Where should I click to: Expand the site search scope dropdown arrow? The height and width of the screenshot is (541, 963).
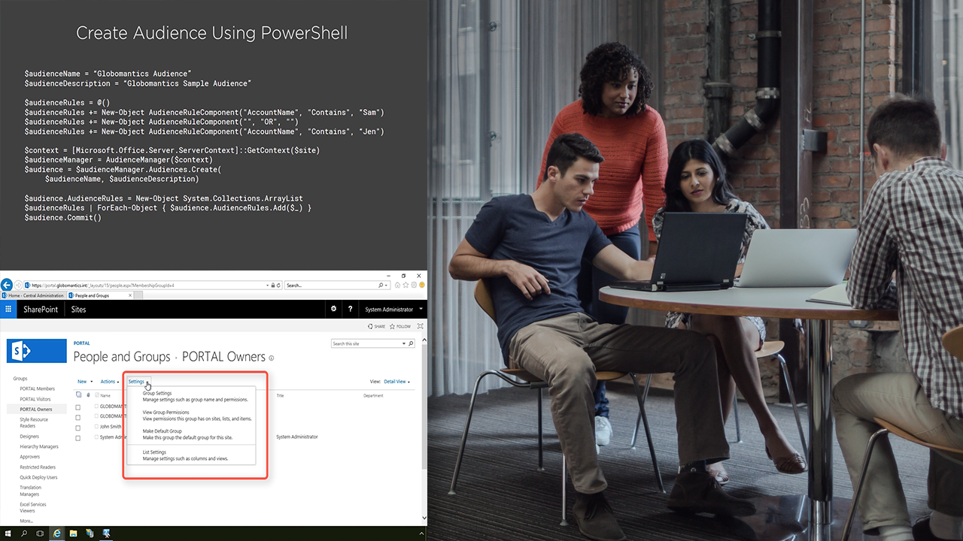[405, 343]
